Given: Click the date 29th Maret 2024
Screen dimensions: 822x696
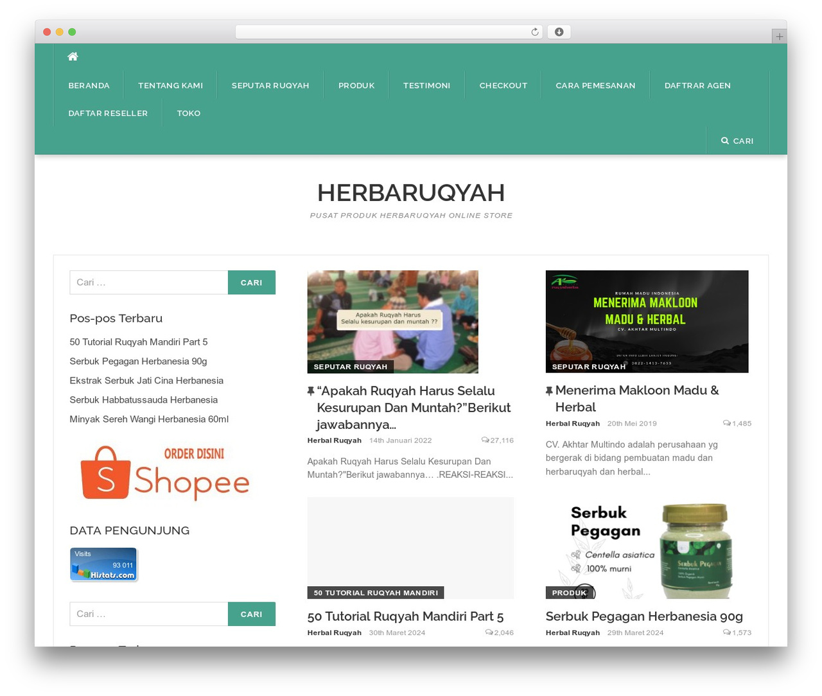Looking at the screenshot, I should (635, 632).
